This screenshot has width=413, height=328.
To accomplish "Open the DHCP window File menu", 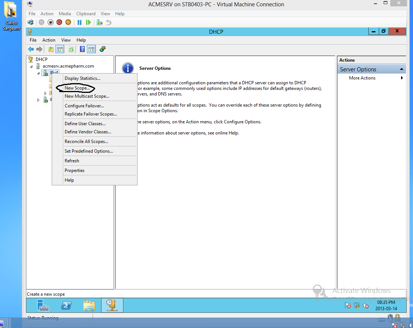I will 33,40.
